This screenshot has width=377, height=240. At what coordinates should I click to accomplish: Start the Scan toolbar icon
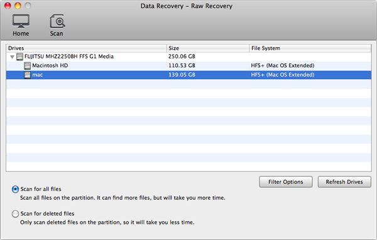[57, 25]
